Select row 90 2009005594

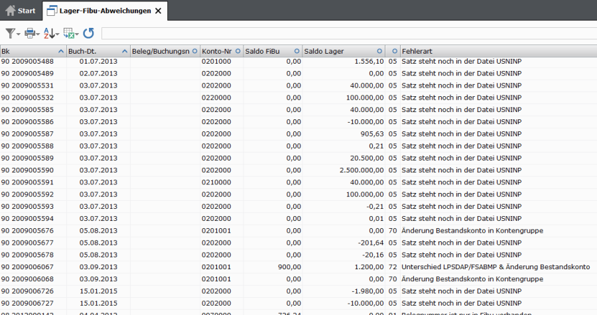tap(298, 219)
